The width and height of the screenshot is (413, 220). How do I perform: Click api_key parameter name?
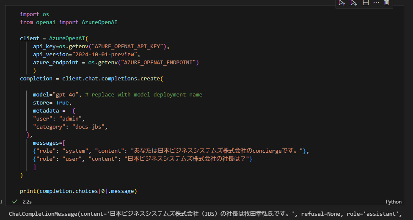click(44, 47)
